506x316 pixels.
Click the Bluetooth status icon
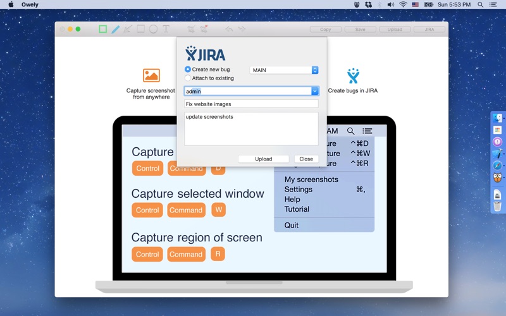coord(379,4)
